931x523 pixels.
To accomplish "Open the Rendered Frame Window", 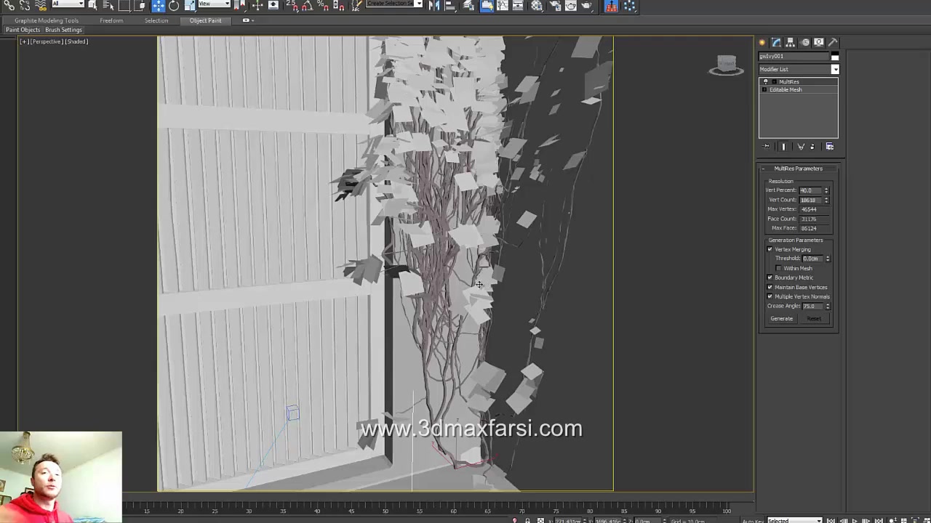I will (x=571, y=6).
